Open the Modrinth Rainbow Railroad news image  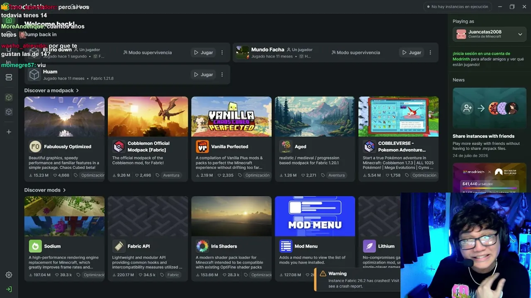pos(490,178)
